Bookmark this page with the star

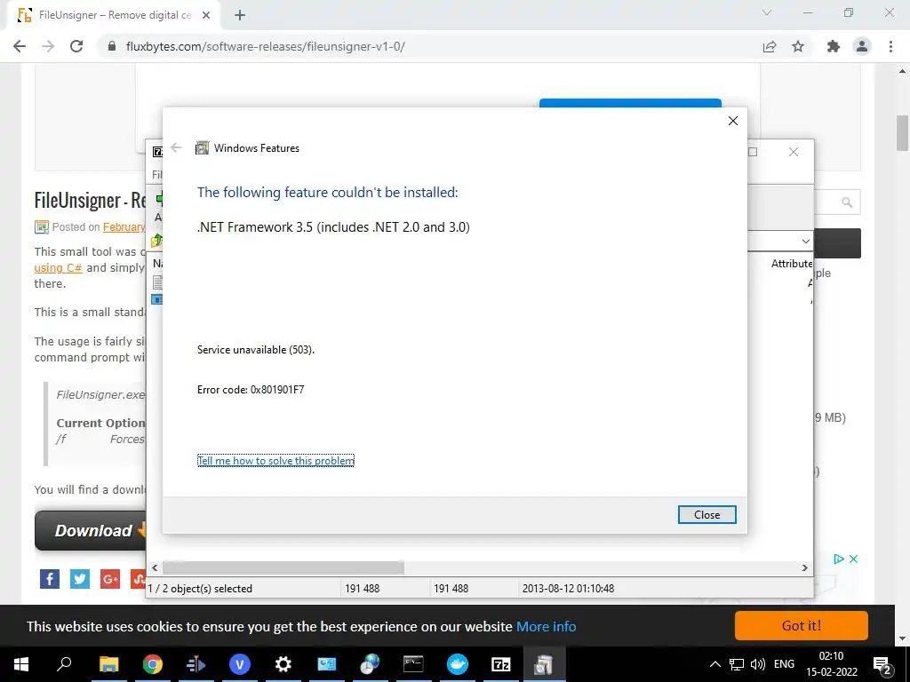(798, 46)
